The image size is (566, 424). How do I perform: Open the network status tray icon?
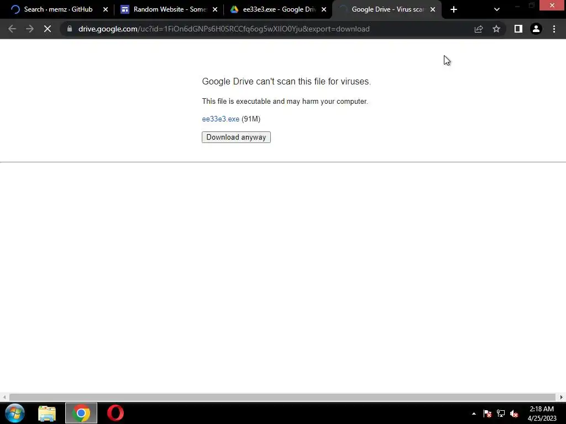click(501, 414)
